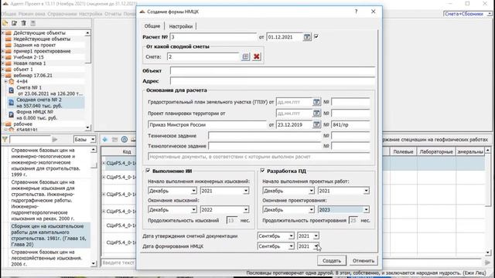Viewport: 495px width, 278px height.
Task: Click into the Техническое задание text field
Action: pos(265,136)
